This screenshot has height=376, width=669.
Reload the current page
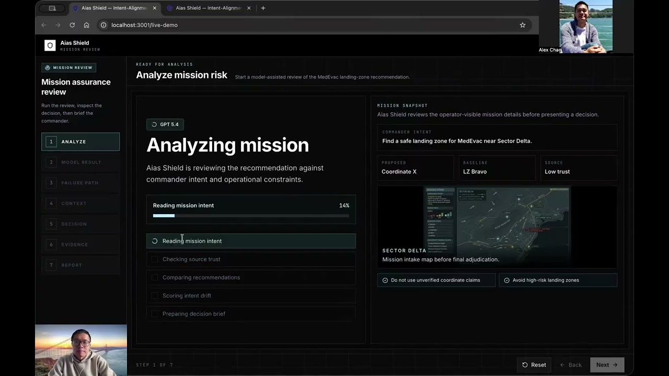72,25
